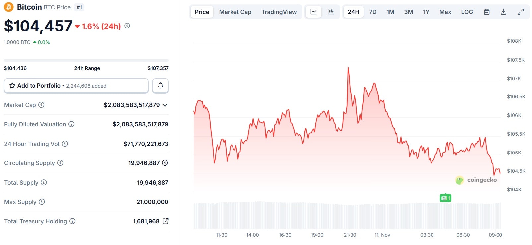Screen dimensions: 532x245
Task: Switch to line chart view icon
Action: pyautogui.click(x=313, y=12)
